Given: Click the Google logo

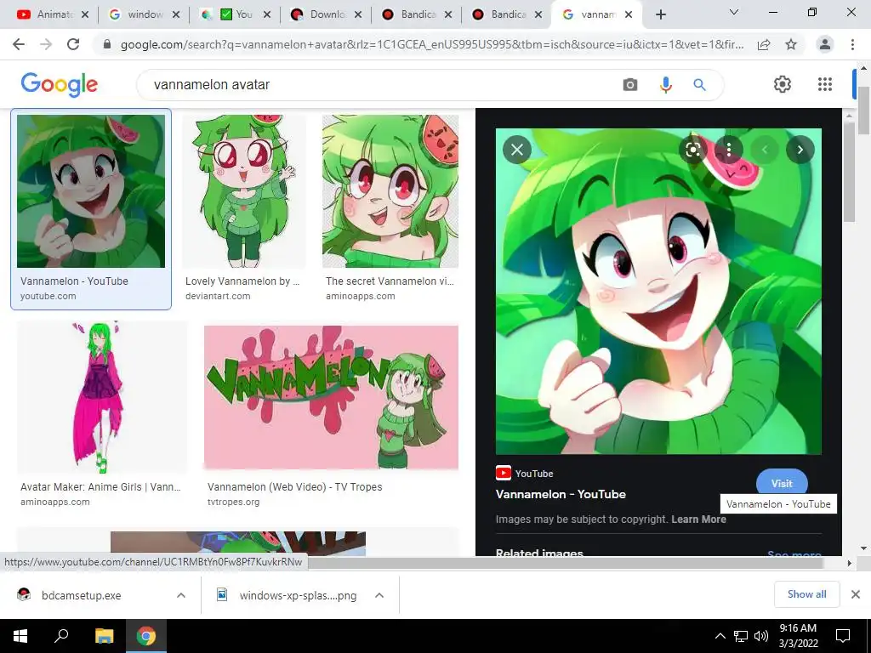Looking at the screenshot, I should click(x=60, y=84).
